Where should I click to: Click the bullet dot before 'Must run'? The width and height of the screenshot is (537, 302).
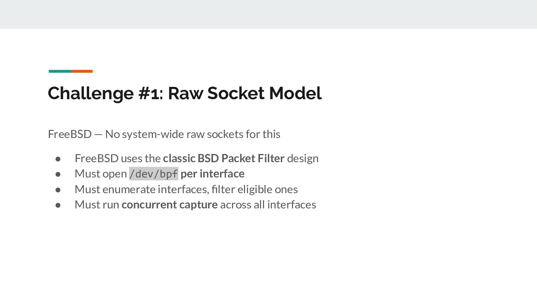pyautogui.click(x=58, y=205)
